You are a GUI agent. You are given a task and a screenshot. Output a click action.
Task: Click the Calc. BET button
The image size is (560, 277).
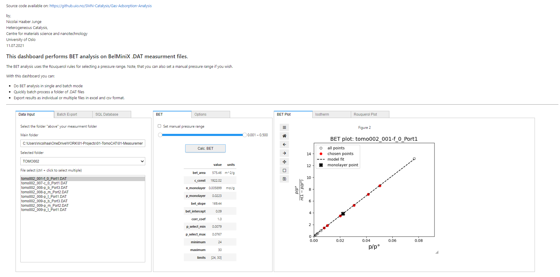point(205,148)
